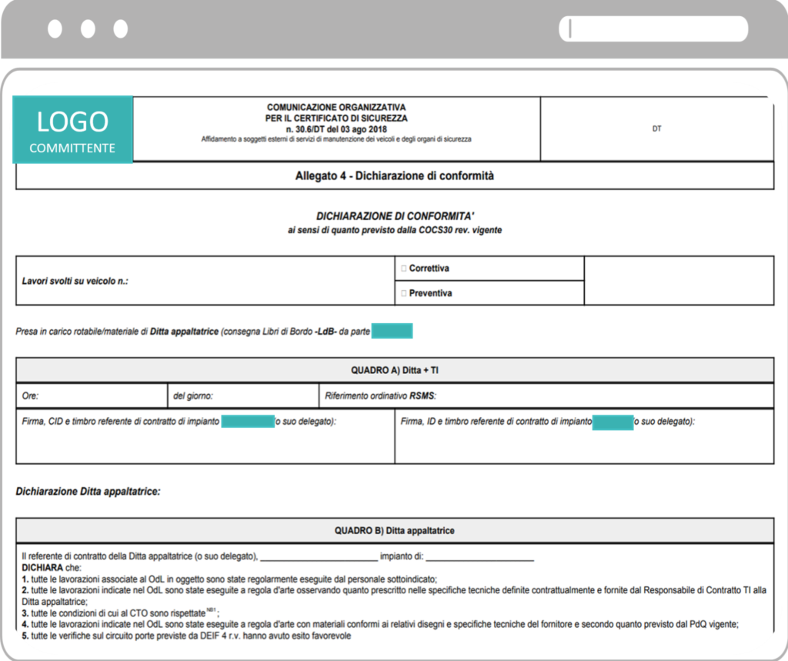Click the Ore field

coord(92,396)
